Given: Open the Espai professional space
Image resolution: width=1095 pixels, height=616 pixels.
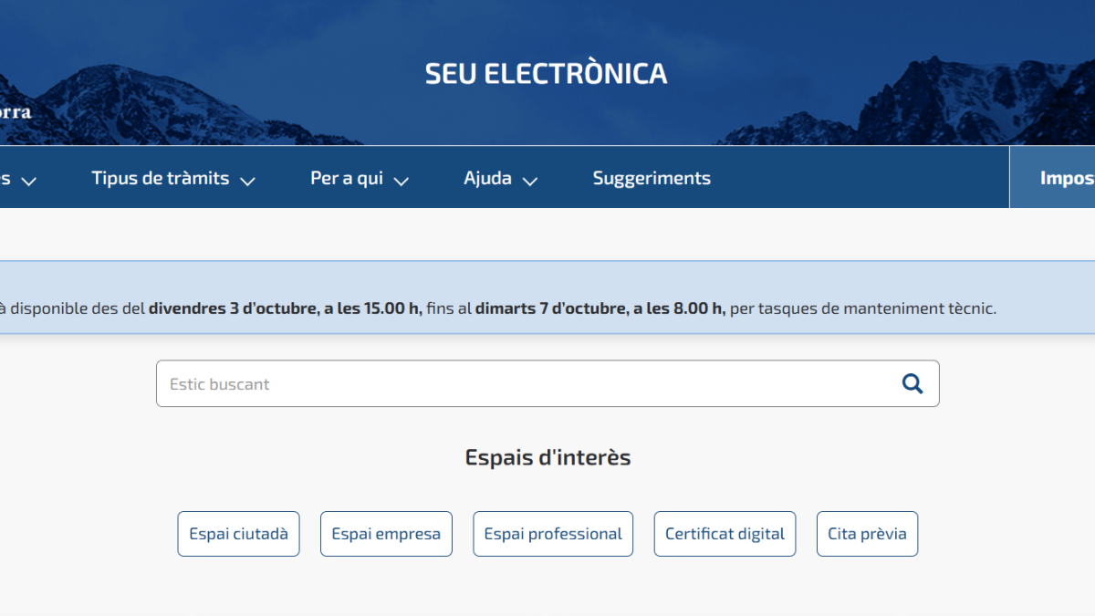Looking at the screenshot, I should pyautogui.click(x=552, y=534).
